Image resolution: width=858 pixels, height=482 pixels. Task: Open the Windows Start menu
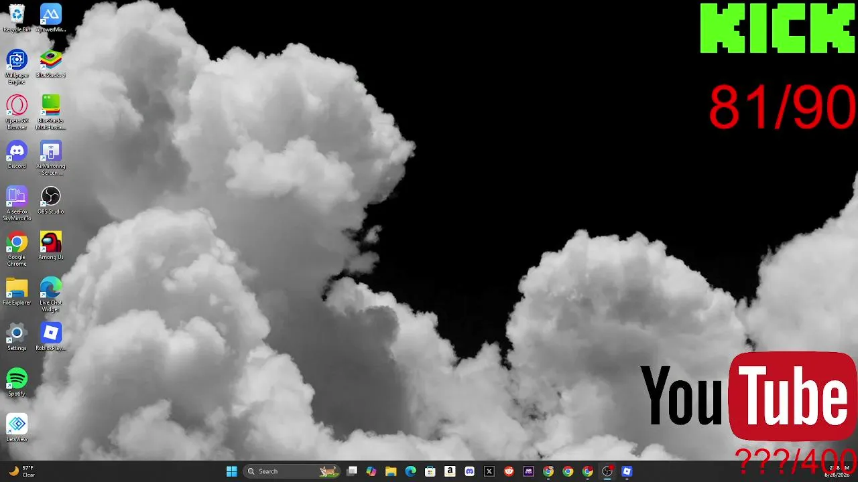pyautogui.click(x=231, y=471)
